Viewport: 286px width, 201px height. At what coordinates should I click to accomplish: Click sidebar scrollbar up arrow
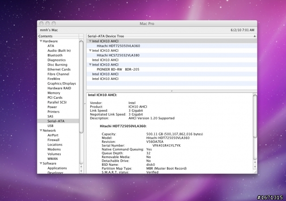click(81, 167)
